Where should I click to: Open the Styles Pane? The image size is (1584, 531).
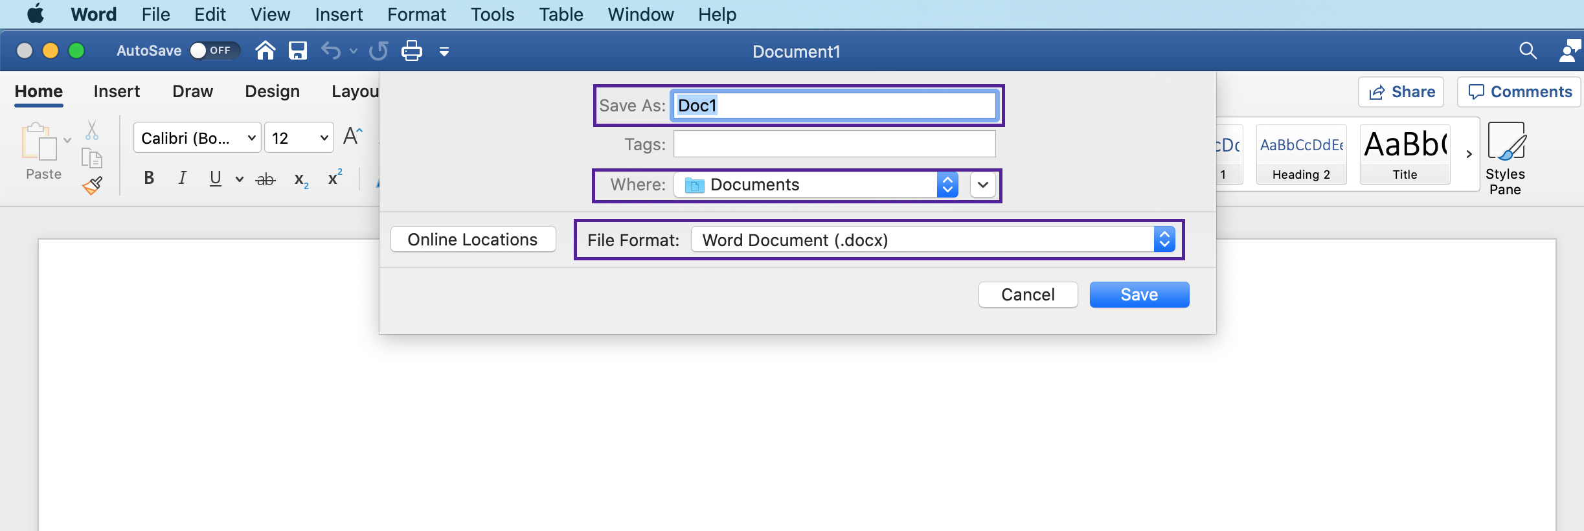click(x=1505, y=159)
